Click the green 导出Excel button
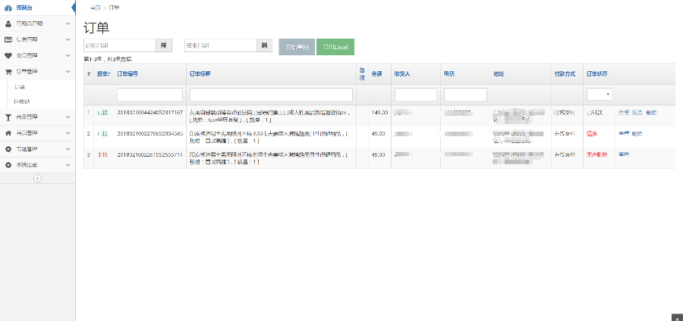 (x=335, y=47)
